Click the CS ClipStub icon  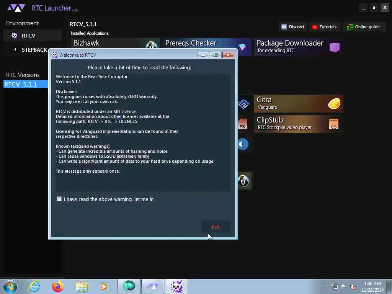[x=334, y=124]
